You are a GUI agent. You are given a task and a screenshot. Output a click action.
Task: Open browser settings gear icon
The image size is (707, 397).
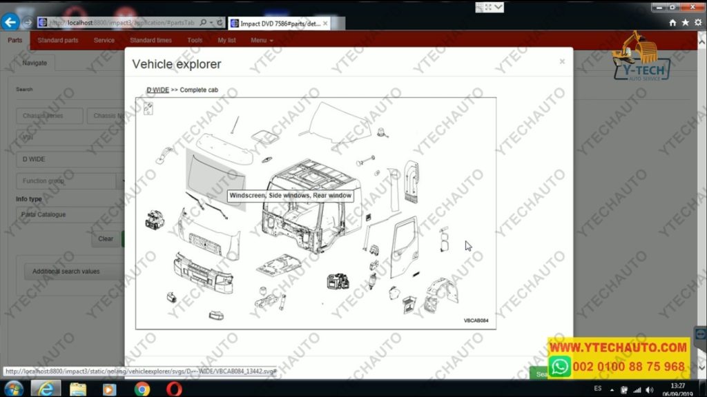698,23
